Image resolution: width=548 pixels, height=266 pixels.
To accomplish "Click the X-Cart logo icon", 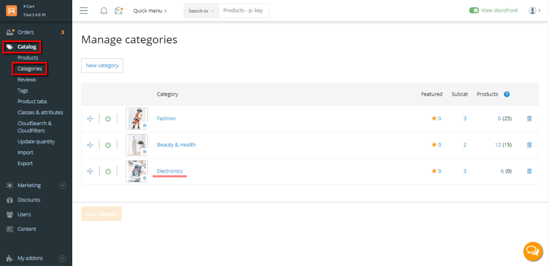I will pyautogui.click(x=12, y=11).
